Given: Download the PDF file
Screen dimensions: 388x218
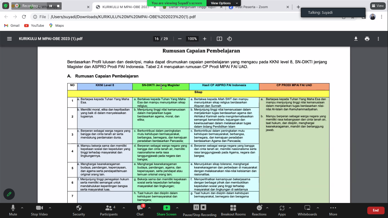Looking at the screenshot, I should [356, 39].
